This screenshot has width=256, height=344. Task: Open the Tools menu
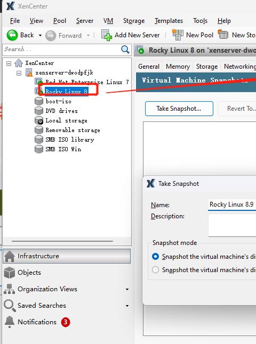point(200,21)
